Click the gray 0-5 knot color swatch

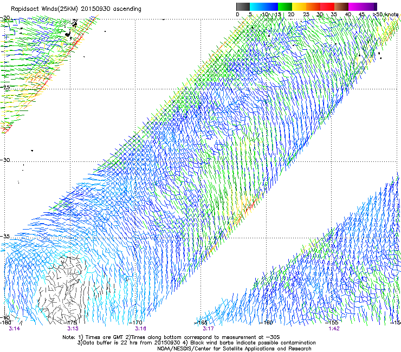(x=243, y=6)
